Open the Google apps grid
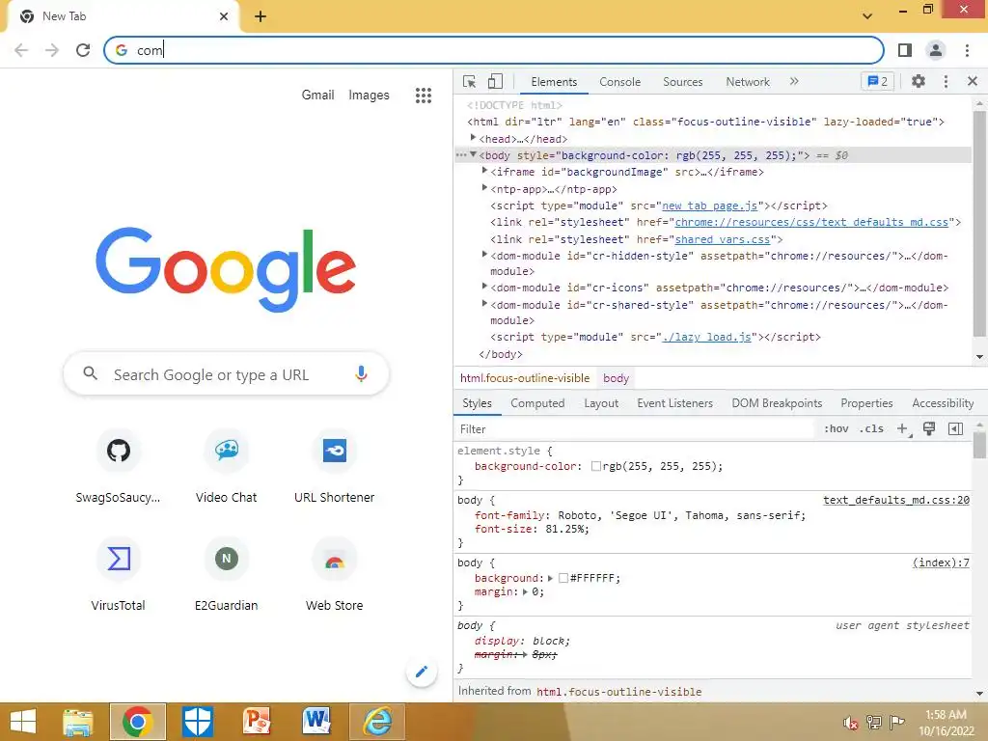The height and width of the screenshot is (741, 988). point(424,96)
